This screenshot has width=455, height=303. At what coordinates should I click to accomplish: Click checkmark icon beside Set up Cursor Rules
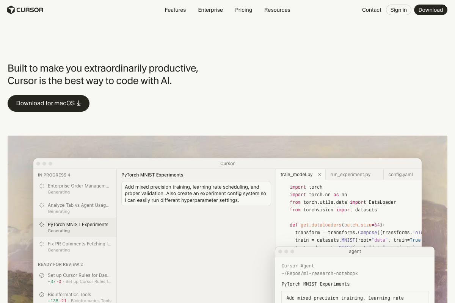click(x=42, y=275)
